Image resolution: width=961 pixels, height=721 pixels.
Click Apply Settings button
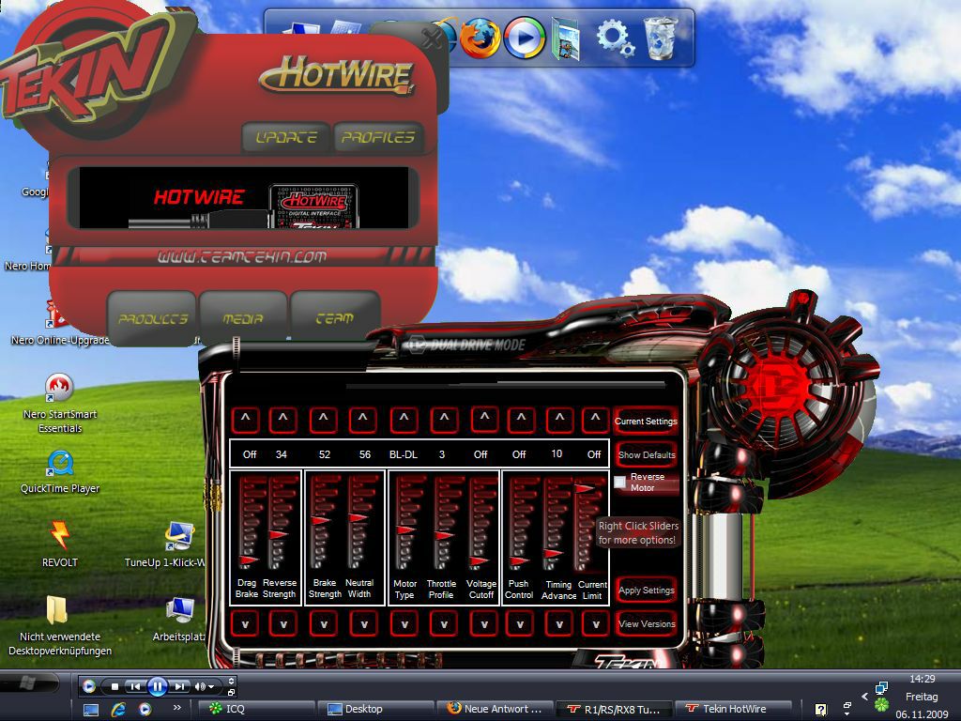[646, 591]
